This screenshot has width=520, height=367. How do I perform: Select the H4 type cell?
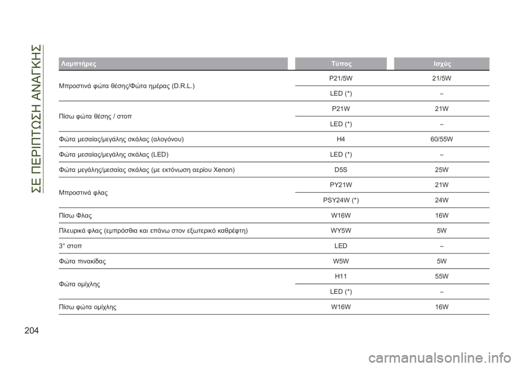[341, 139]
